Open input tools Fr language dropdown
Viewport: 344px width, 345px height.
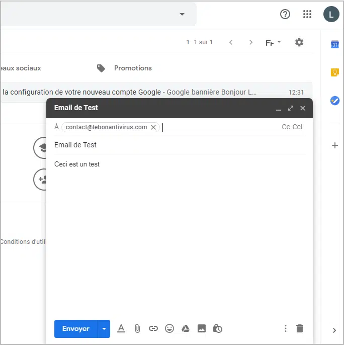pyautogui.click(x=273, y=42)
